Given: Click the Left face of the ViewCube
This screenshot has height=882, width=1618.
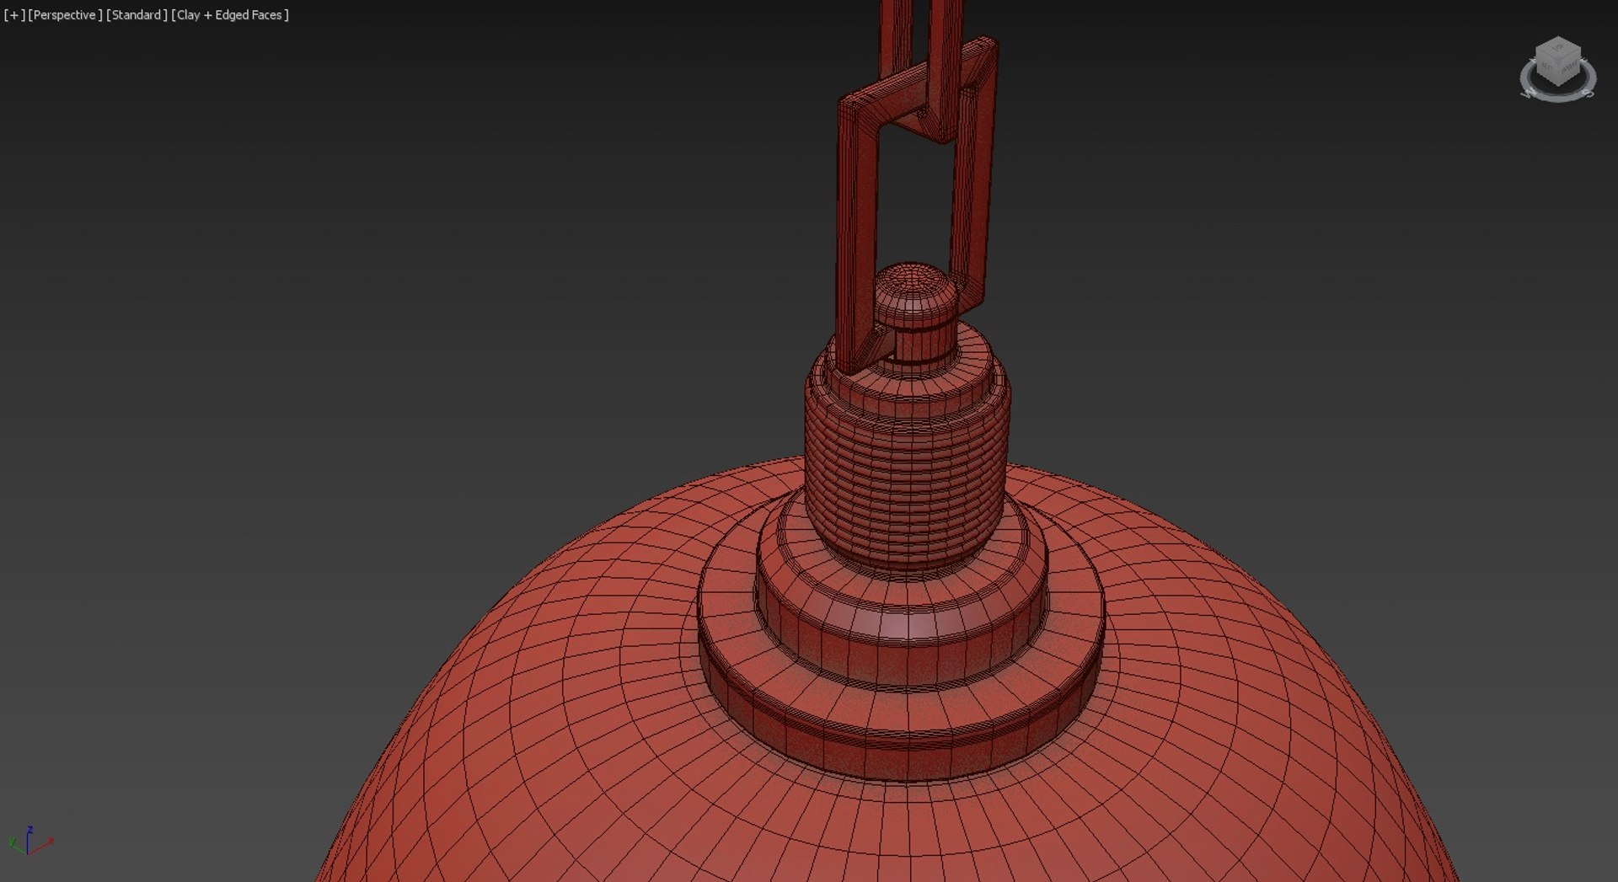Looking at the screenshot, I should click(1546, 67).
